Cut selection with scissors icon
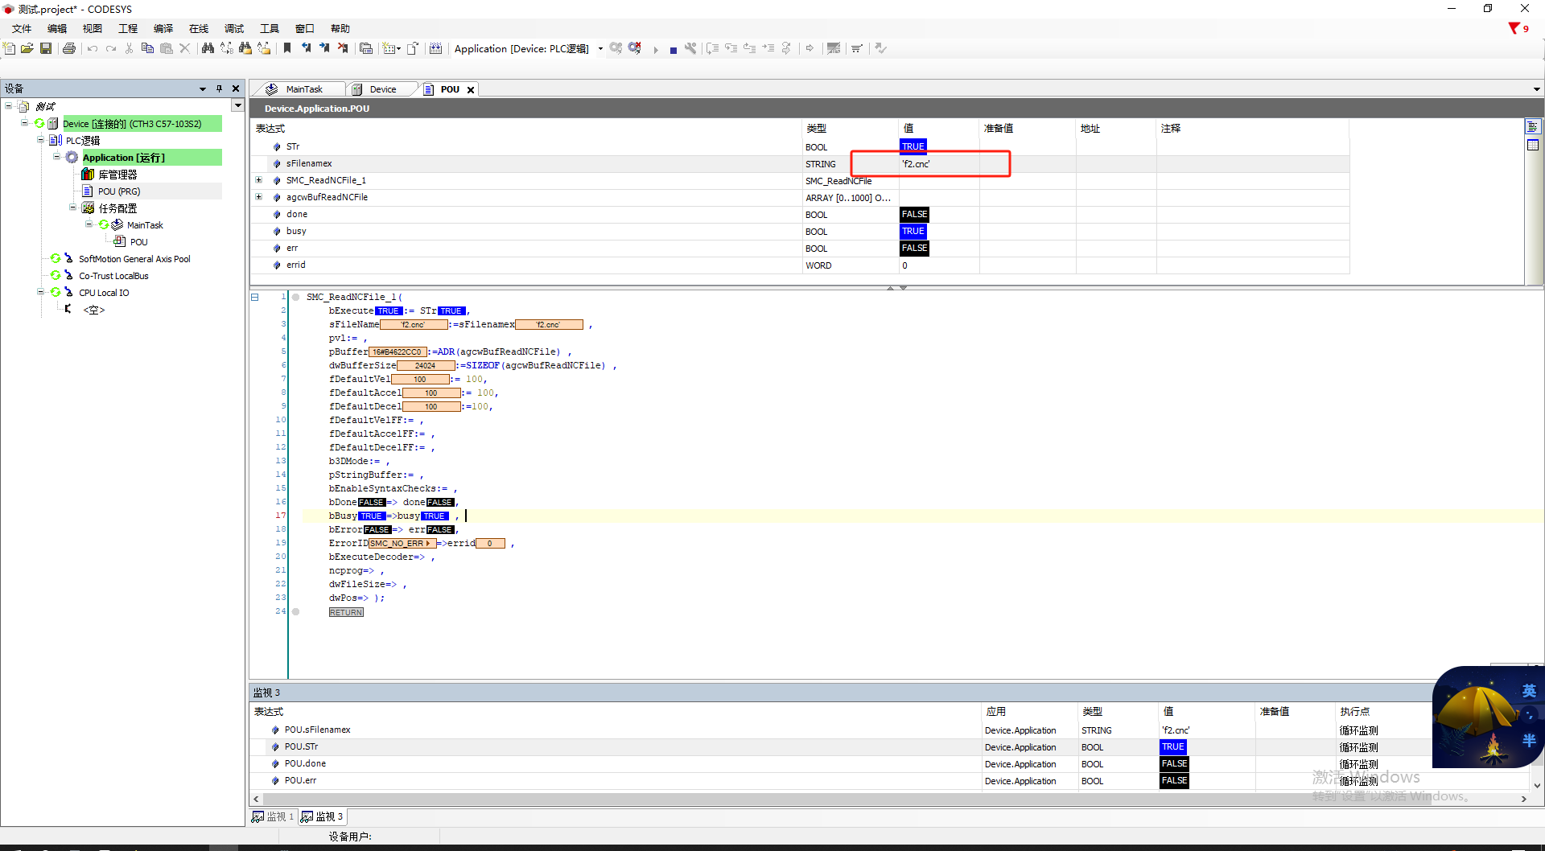 click(129, 48)
